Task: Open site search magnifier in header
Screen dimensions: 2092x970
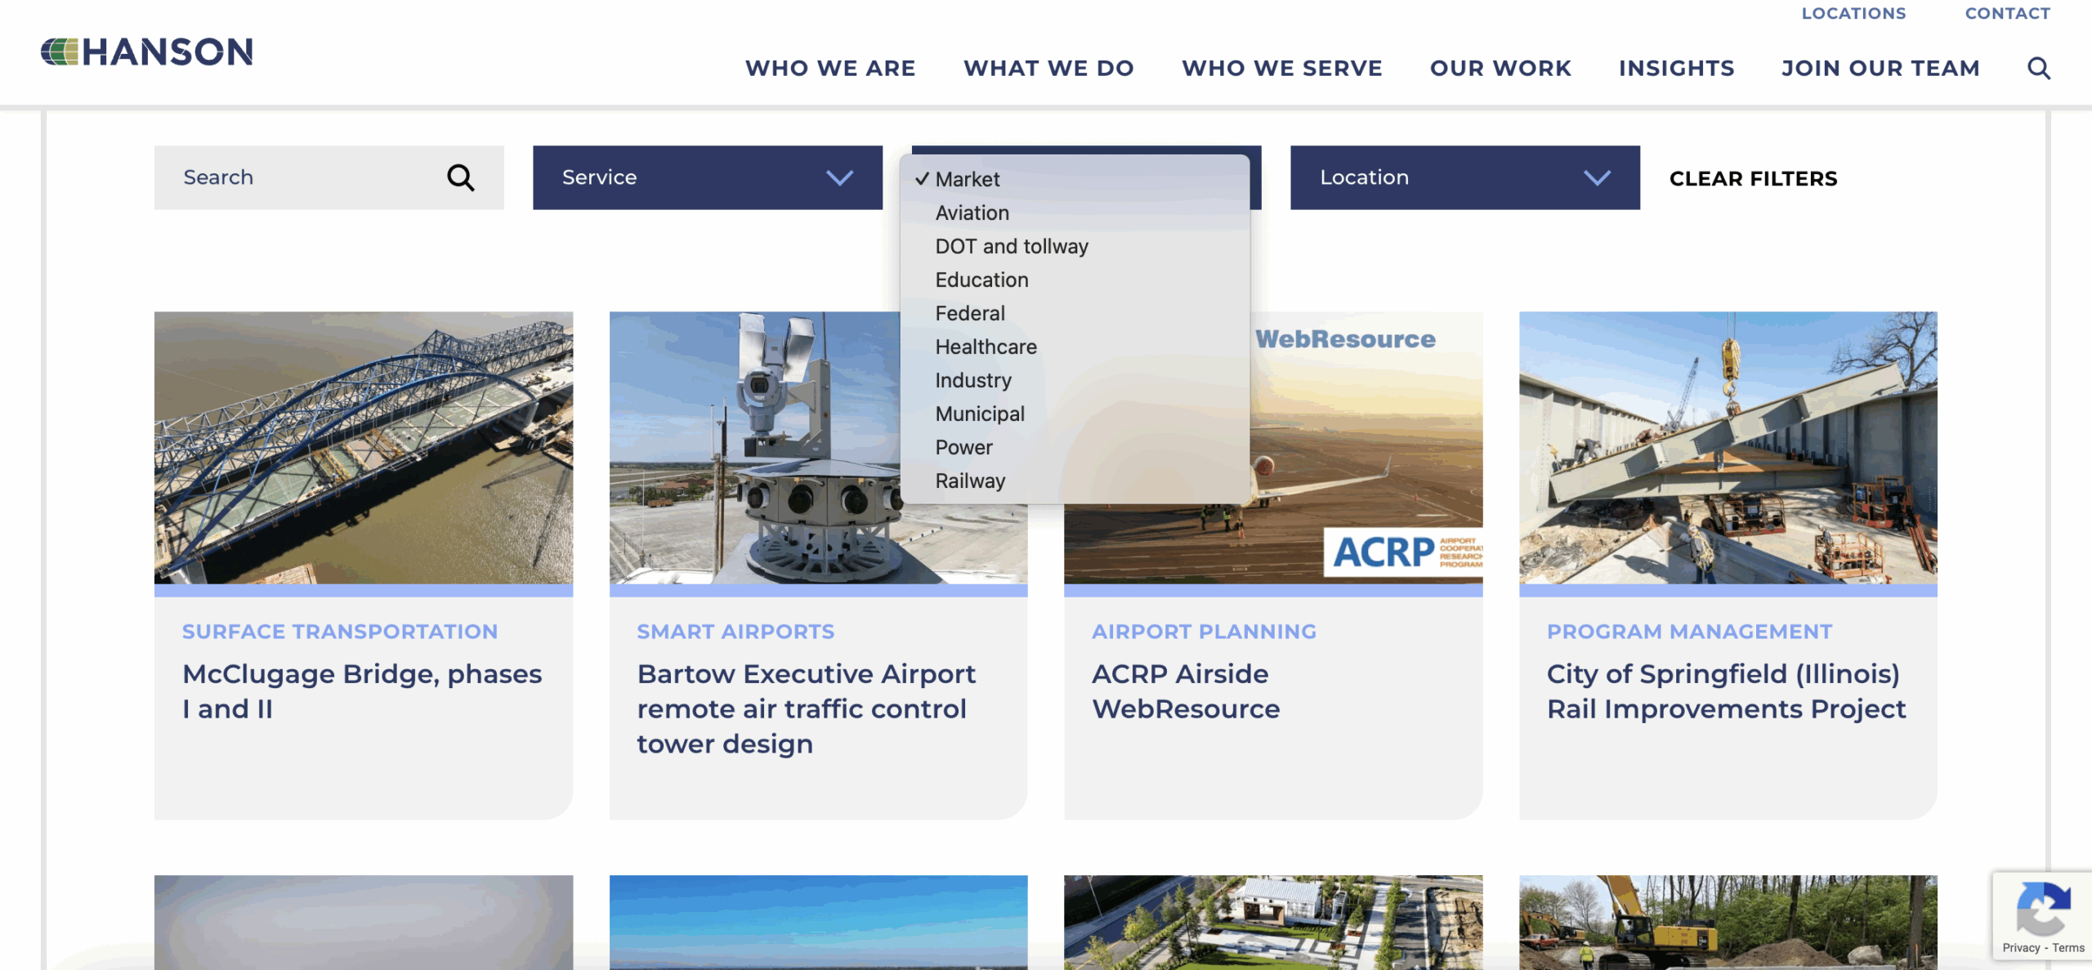Action: click(x=2039, y=68)
